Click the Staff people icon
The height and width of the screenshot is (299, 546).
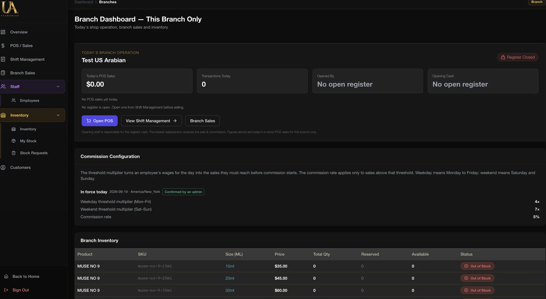coord(3,87)
